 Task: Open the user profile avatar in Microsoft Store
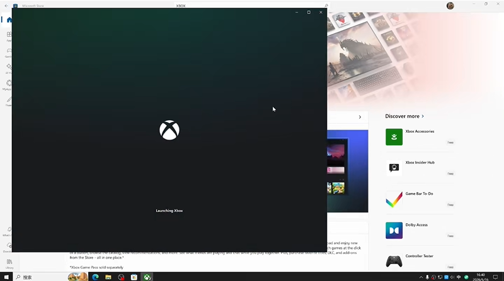[450, 6]
